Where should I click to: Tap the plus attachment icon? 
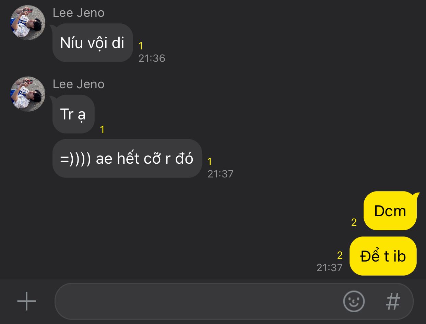(x=26, y=301)
